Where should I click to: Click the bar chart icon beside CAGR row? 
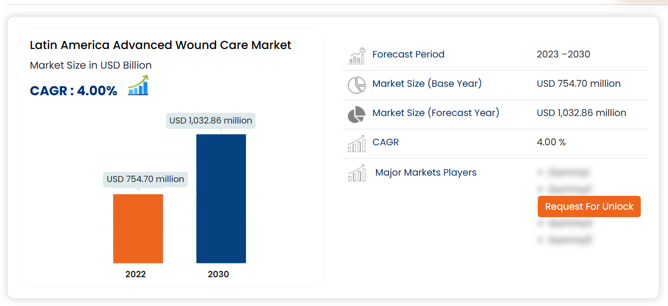coord(357,143)
